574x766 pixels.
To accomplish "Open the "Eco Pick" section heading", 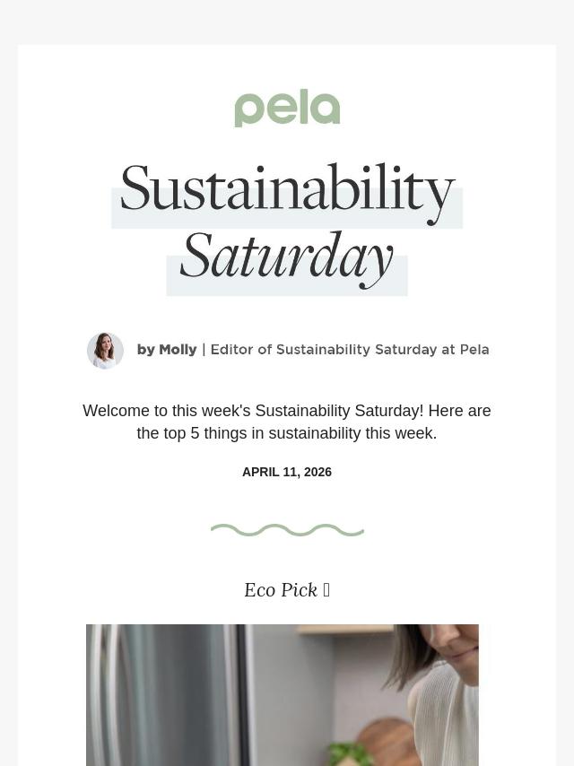I will [281, 590].
